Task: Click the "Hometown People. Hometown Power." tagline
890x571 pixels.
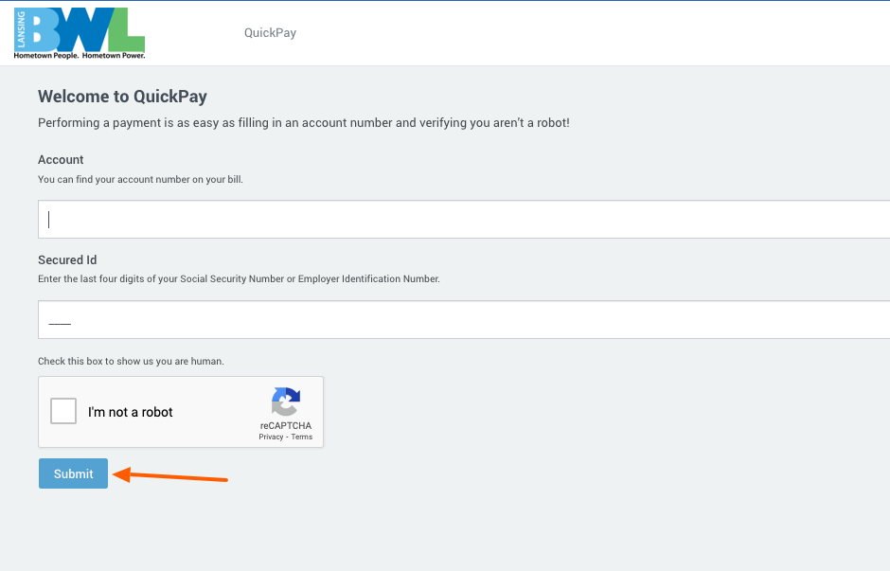Action: (80, 56)
